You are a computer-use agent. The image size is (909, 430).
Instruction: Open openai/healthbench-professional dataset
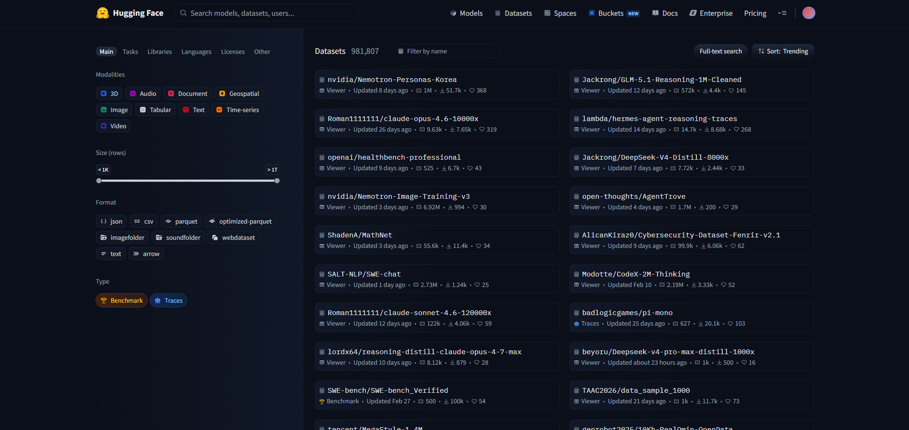pos(437,162)
